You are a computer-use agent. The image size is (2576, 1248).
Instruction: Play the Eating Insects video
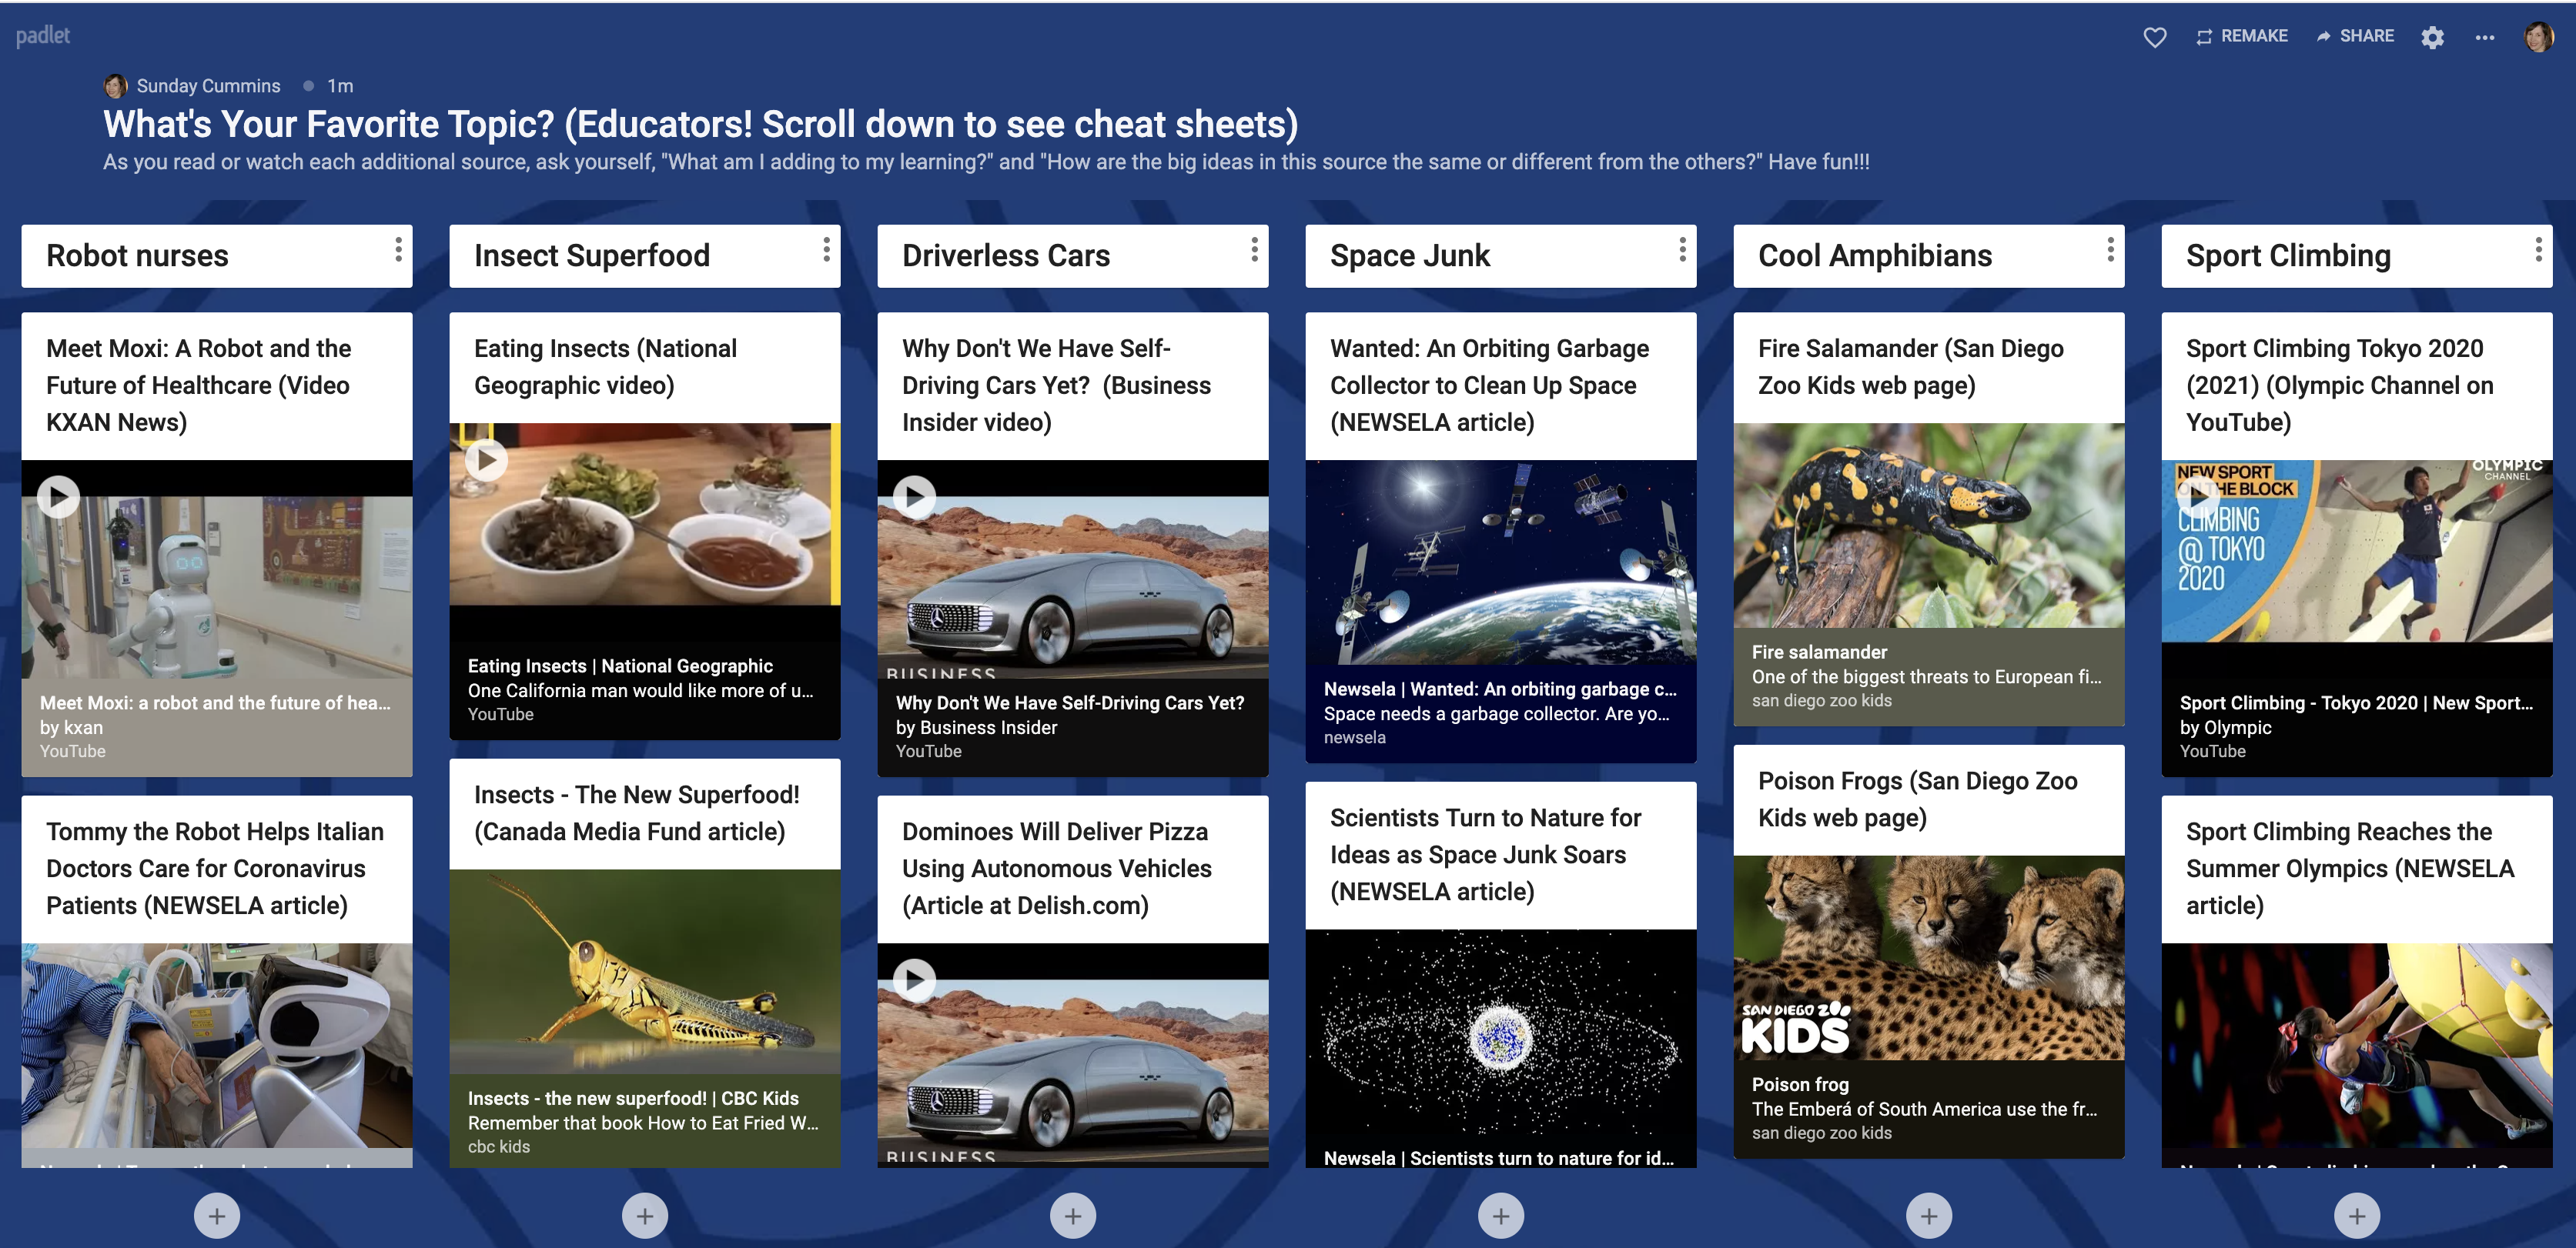click(486, 459)
